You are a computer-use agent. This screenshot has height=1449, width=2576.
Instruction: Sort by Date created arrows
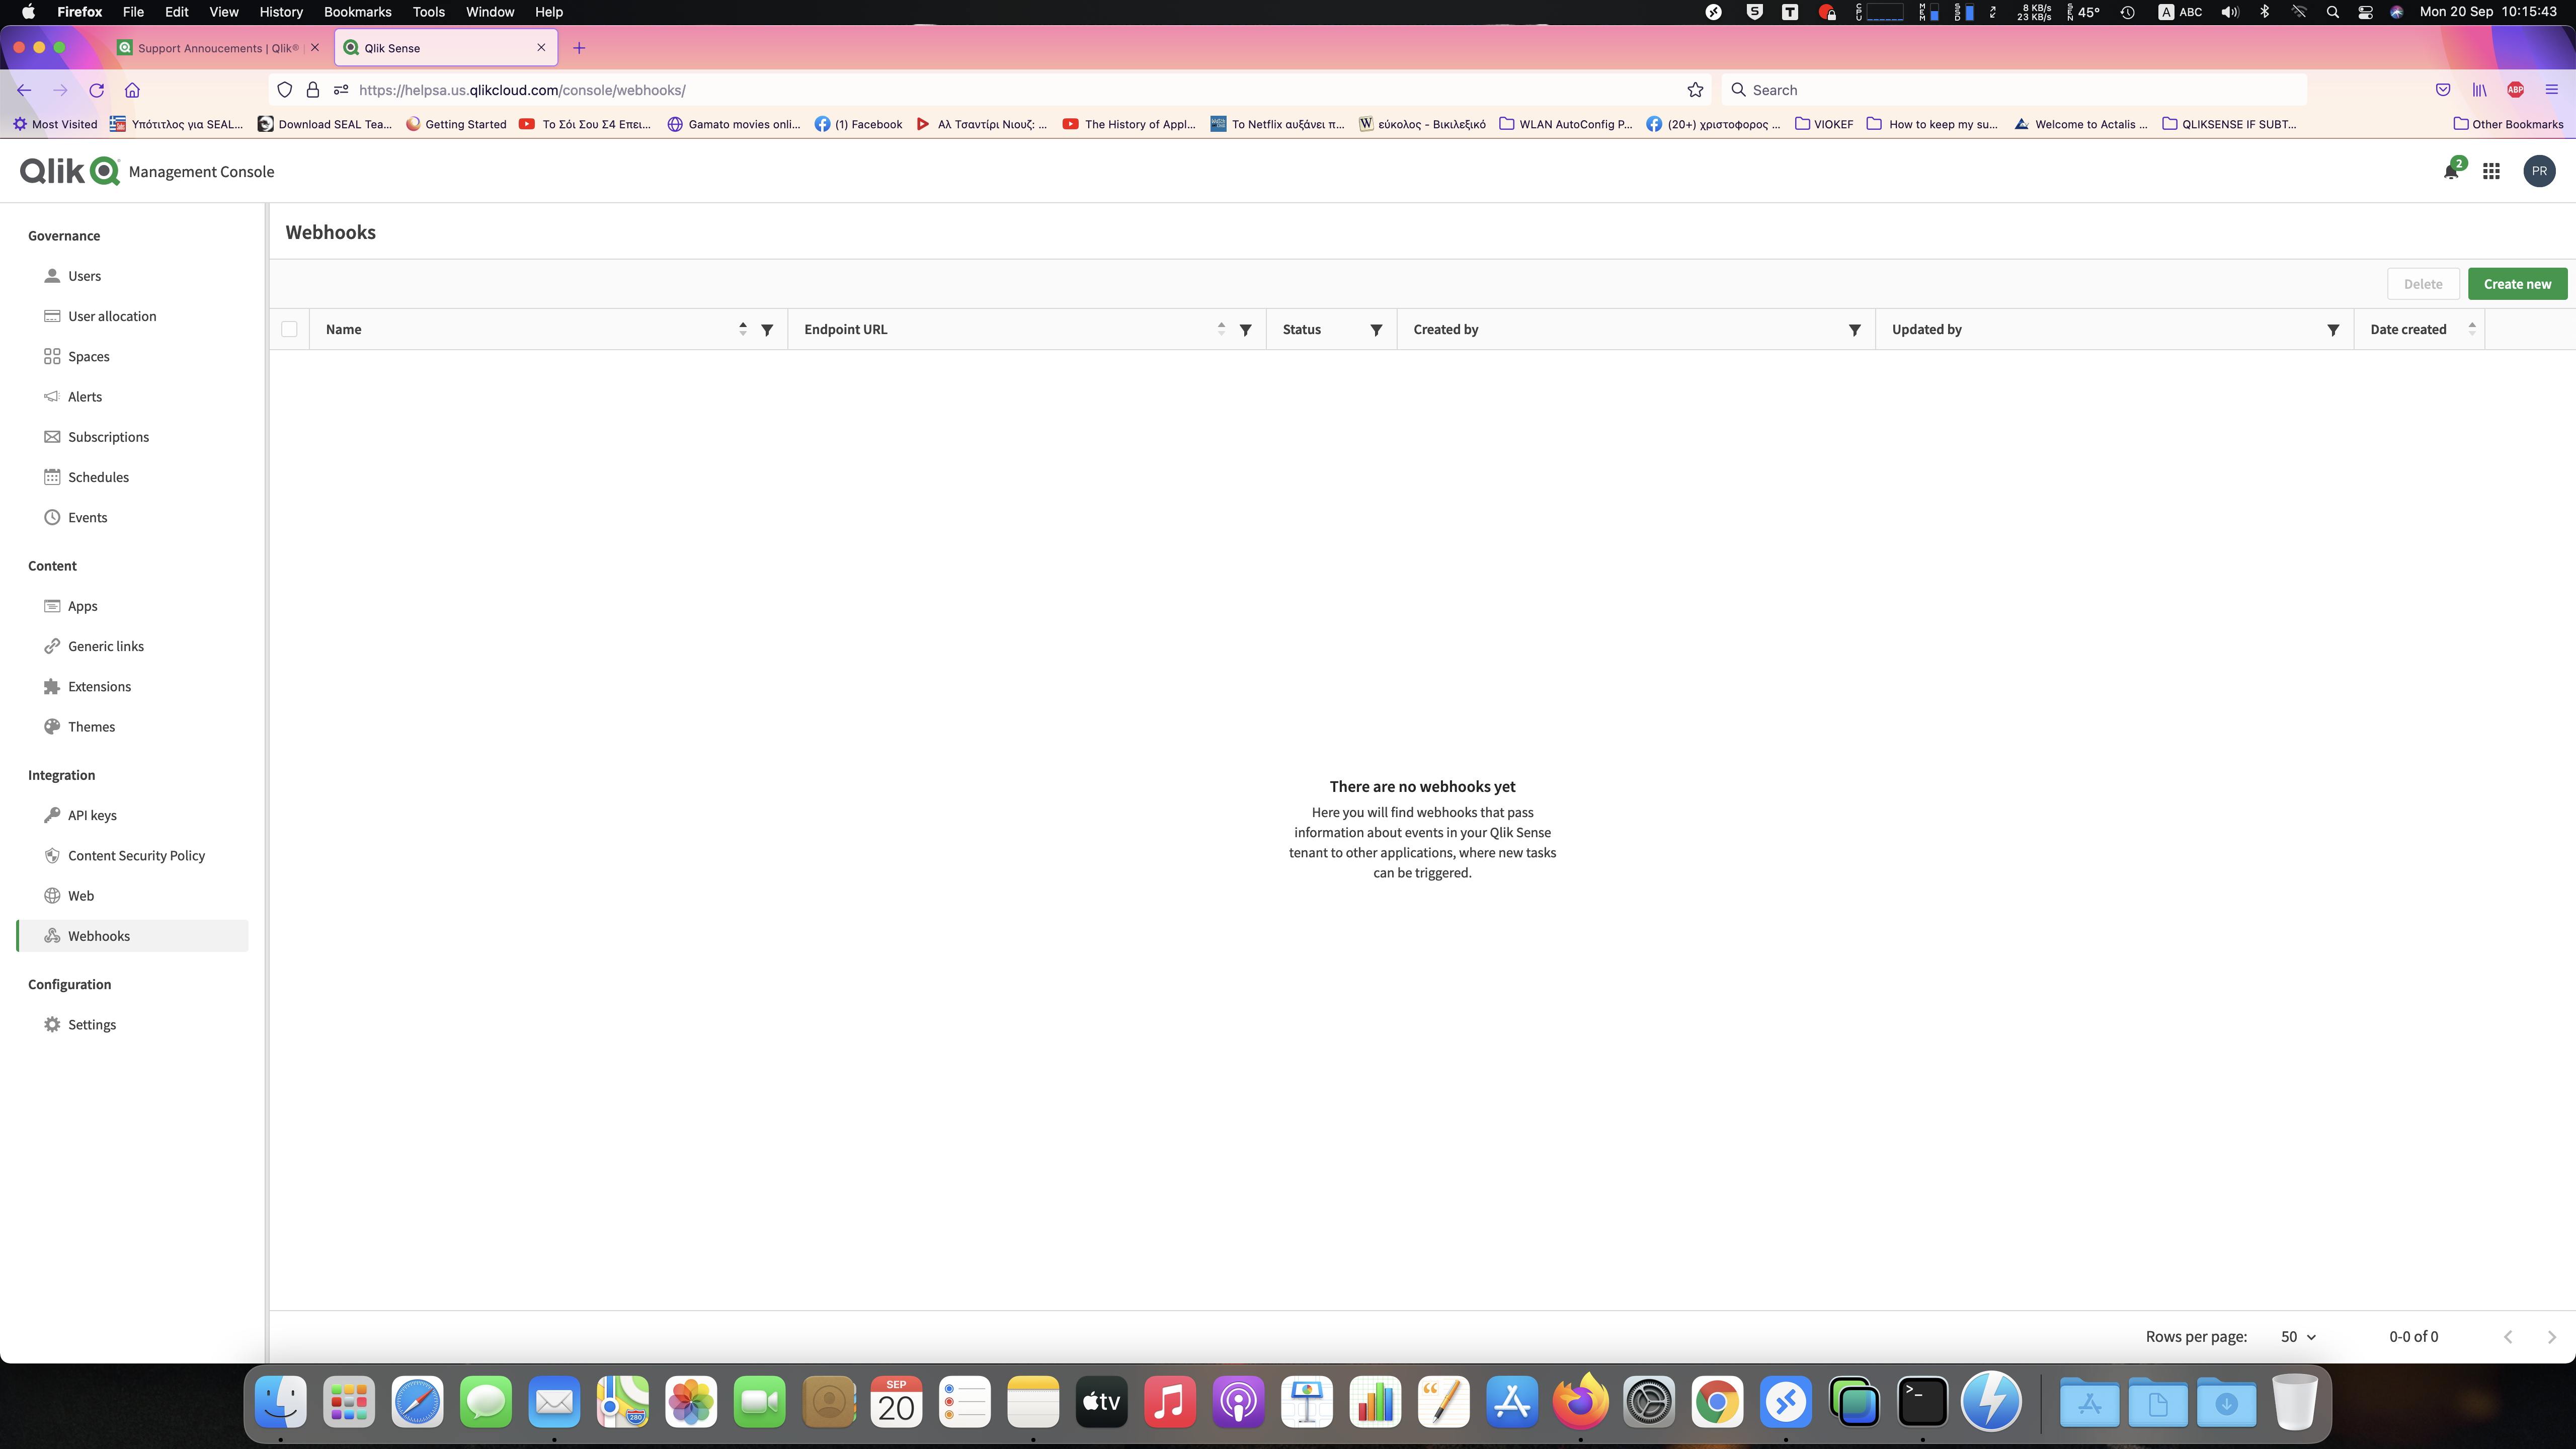(2471, 329)
